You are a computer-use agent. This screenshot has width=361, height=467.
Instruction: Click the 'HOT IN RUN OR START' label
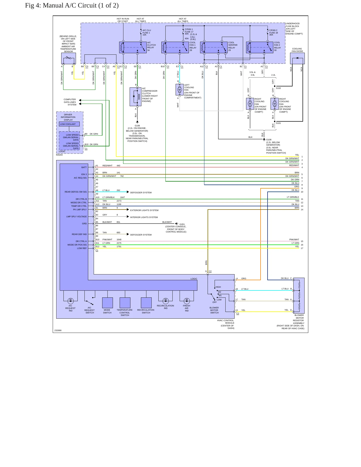(123, 20)
